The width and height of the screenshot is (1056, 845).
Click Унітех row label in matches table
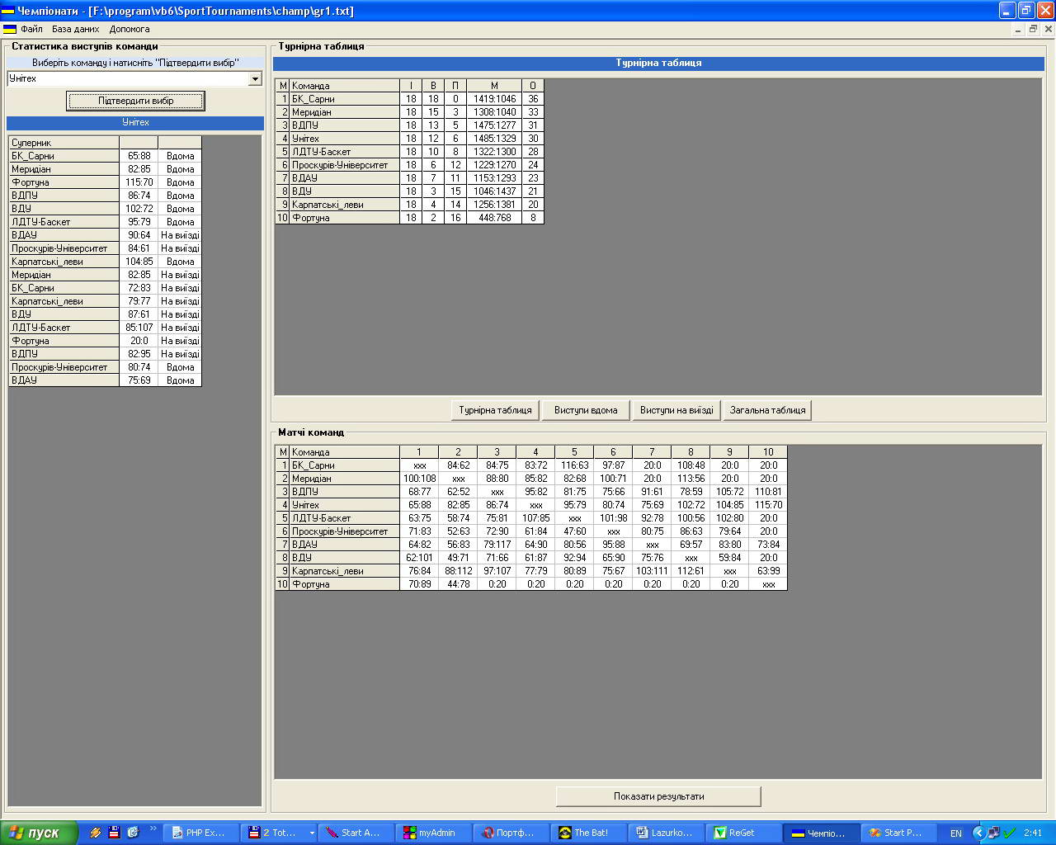344,505
